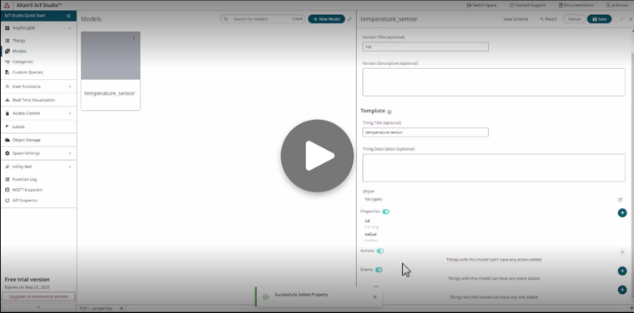Toggle the Properties switch

click(385, 211)
